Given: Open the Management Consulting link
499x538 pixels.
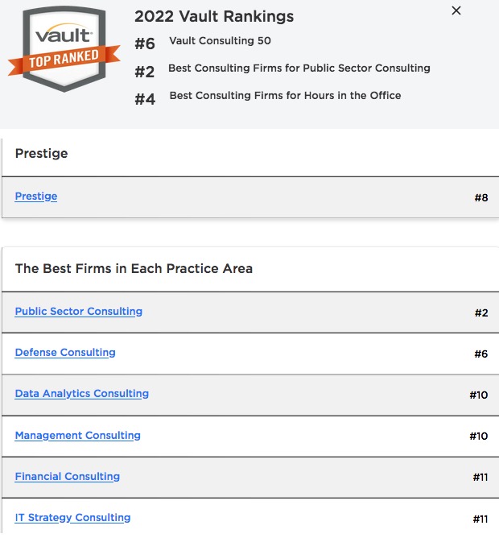Looking at the screenshot, I should 78,436.
